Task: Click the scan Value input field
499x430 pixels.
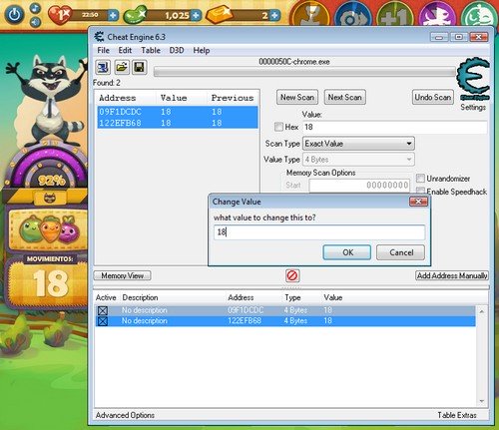Action: pyautogui.click(x=395, y=127)
